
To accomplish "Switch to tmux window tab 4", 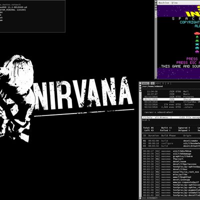I will click(x=168, y=83).
